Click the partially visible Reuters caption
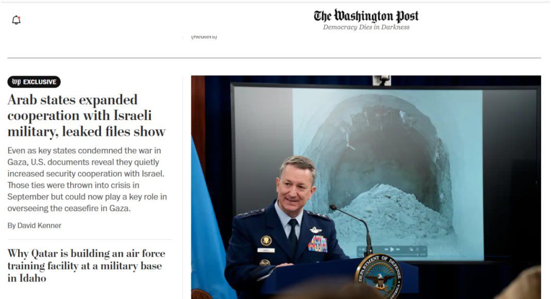 [204, 37]
